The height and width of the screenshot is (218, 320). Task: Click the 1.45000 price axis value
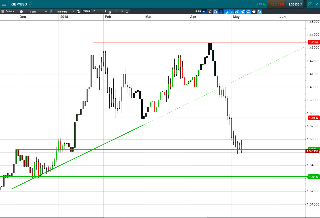pos(313,22)
